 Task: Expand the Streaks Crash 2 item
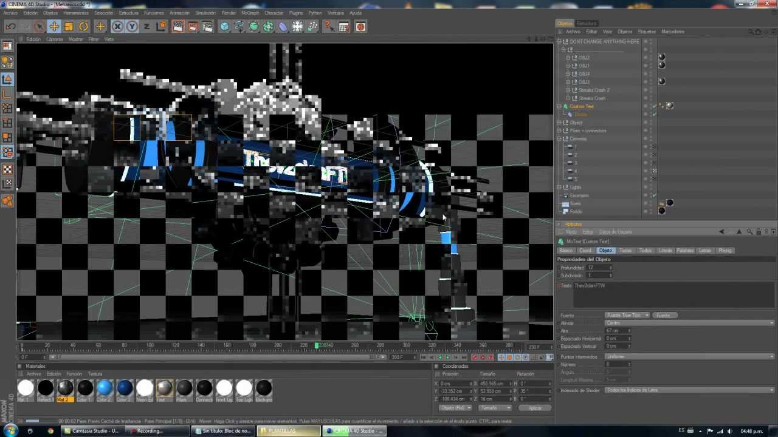tap(568, 90)
